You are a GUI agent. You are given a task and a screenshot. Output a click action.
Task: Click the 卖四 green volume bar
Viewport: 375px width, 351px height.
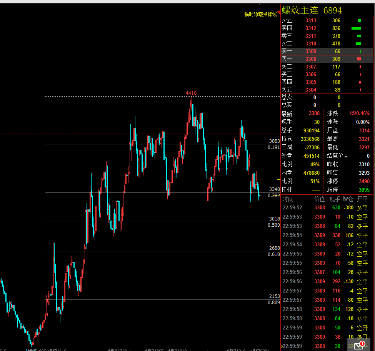[356, 28]
